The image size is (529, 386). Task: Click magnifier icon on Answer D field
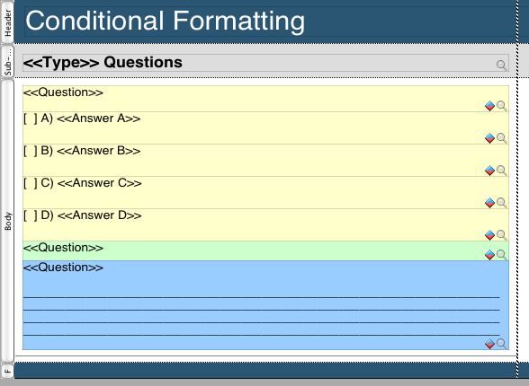click(502, 235)
